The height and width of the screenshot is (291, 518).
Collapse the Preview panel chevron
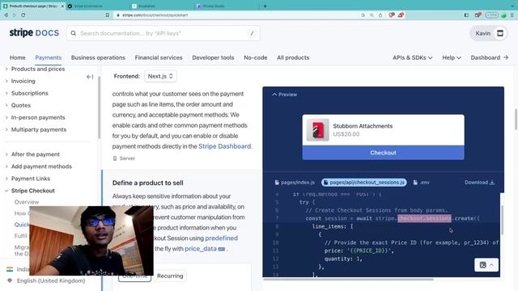(274, 95)
